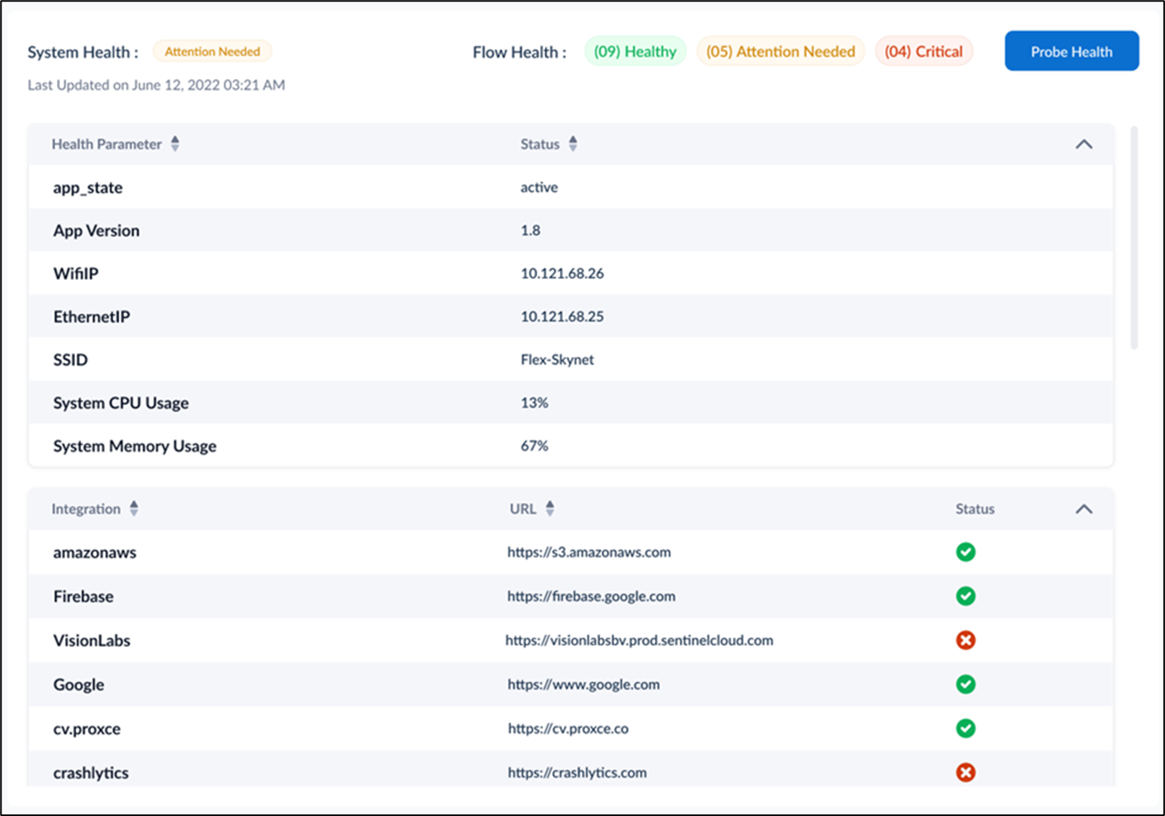1165x816 pixels.
Task: Sort the health Status column
Action: (x=573, y=144)
